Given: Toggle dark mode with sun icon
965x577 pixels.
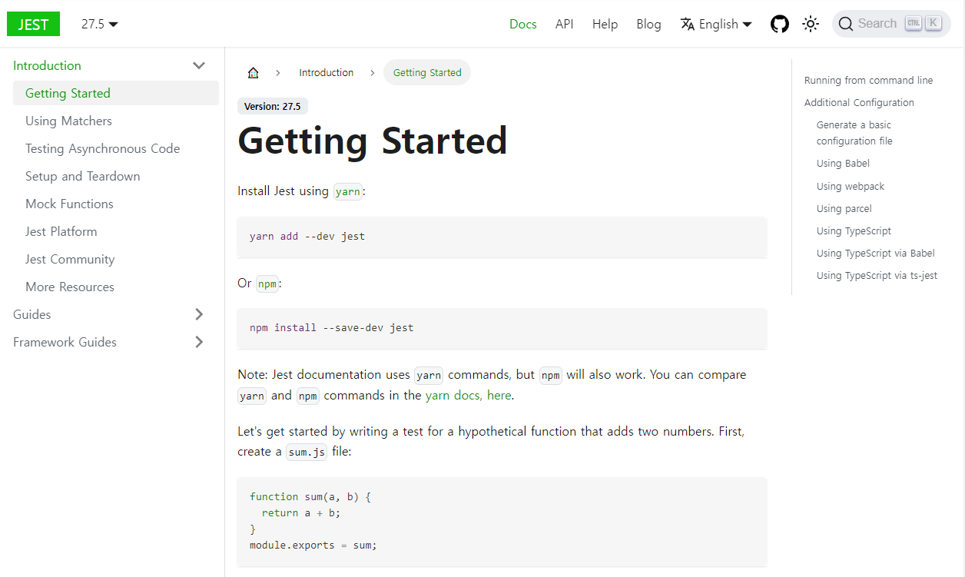Looking at the screenshot, I should (x=811, y=24).
